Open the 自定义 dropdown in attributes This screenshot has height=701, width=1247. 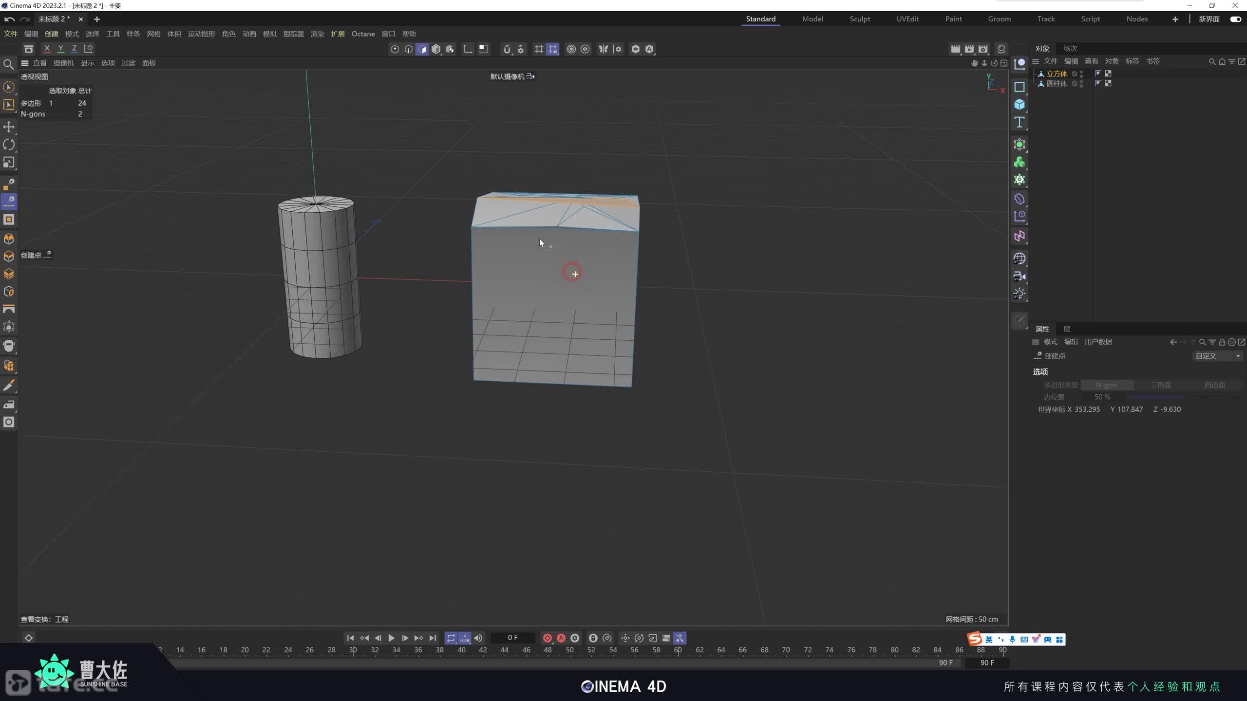[1217, 356]
